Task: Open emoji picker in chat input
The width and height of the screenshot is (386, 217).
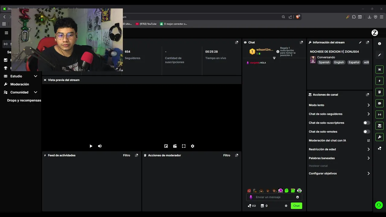Action: coord(298,197)
